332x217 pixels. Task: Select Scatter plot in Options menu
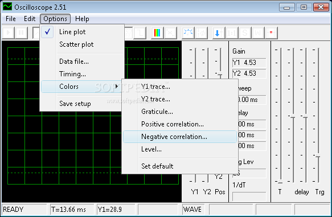[x=83, y=44]
